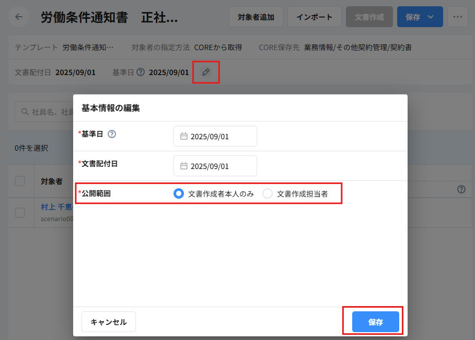Click calendar icon in 基準日 date field
Screen dimensions: 475x340
[184, 136]
